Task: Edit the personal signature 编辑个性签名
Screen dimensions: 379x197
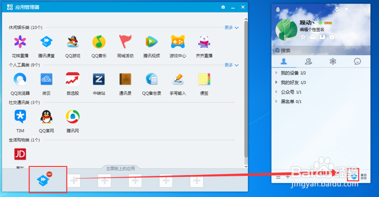Action: [312, 29]
